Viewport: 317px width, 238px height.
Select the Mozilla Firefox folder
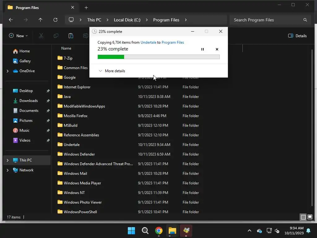76,116
